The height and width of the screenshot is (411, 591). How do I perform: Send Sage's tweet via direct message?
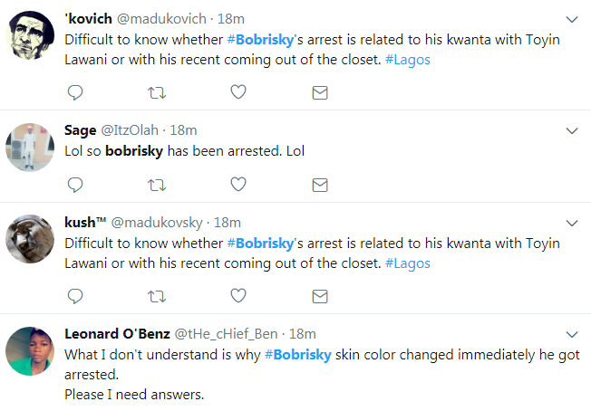(319, 184)
